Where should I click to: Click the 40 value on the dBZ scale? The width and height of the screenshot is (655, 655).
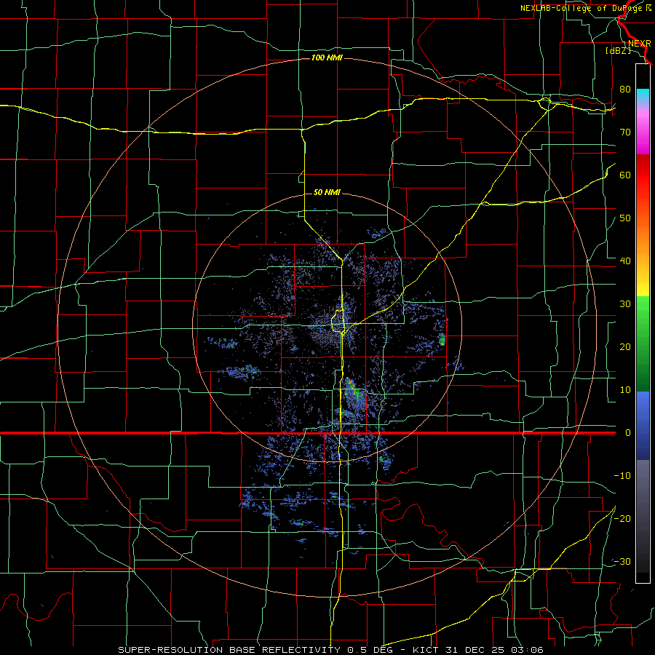pyautogui.click(x=625, y=261)
